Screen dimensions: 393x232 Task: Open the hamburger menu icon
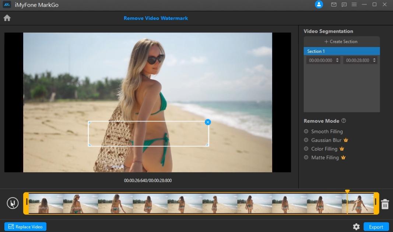(x=354, y=5)
